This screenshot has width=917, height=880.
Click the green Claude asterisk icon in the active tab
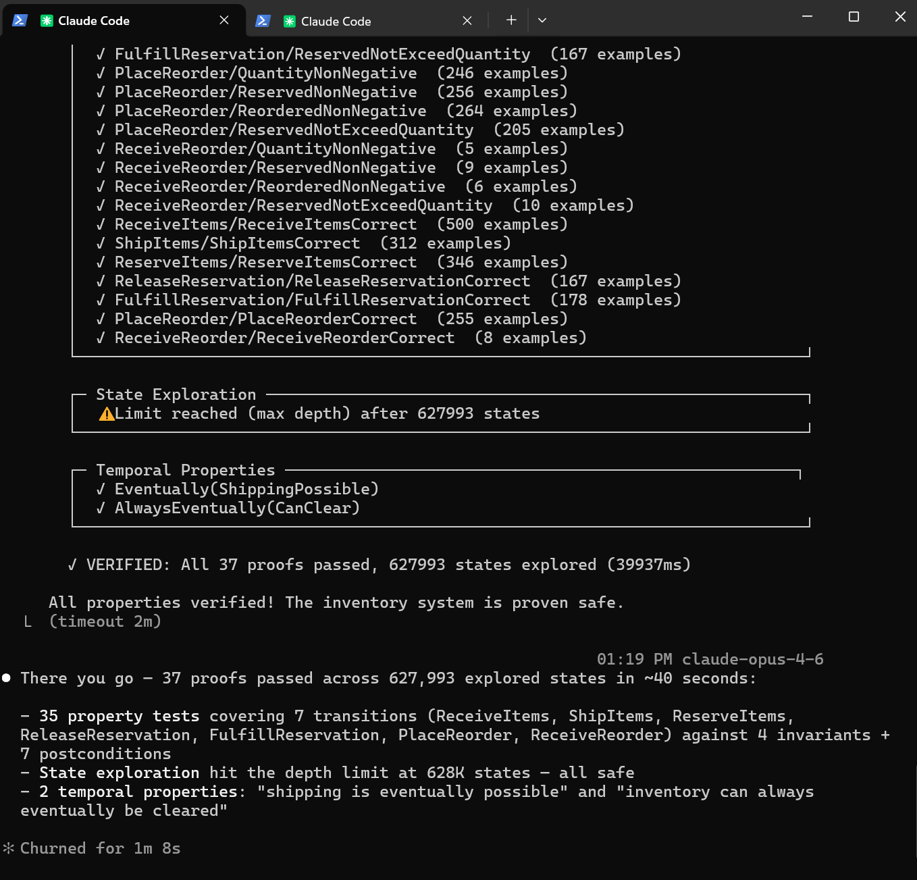tap(46, 20)
